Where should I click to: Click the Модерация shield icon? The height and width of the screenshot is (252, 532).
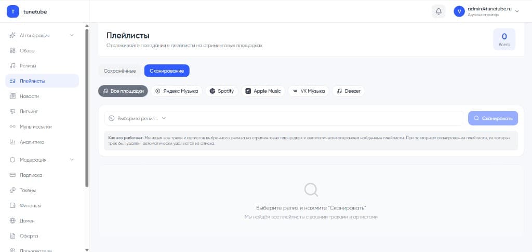tap(12, 160)
